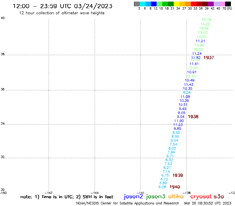Select the 12.26 wave height value
235x206 pixels.
point(198,49)
